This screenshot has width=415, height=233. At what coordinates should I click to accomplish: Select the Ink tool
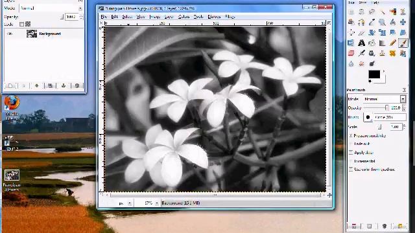[372, 53]
